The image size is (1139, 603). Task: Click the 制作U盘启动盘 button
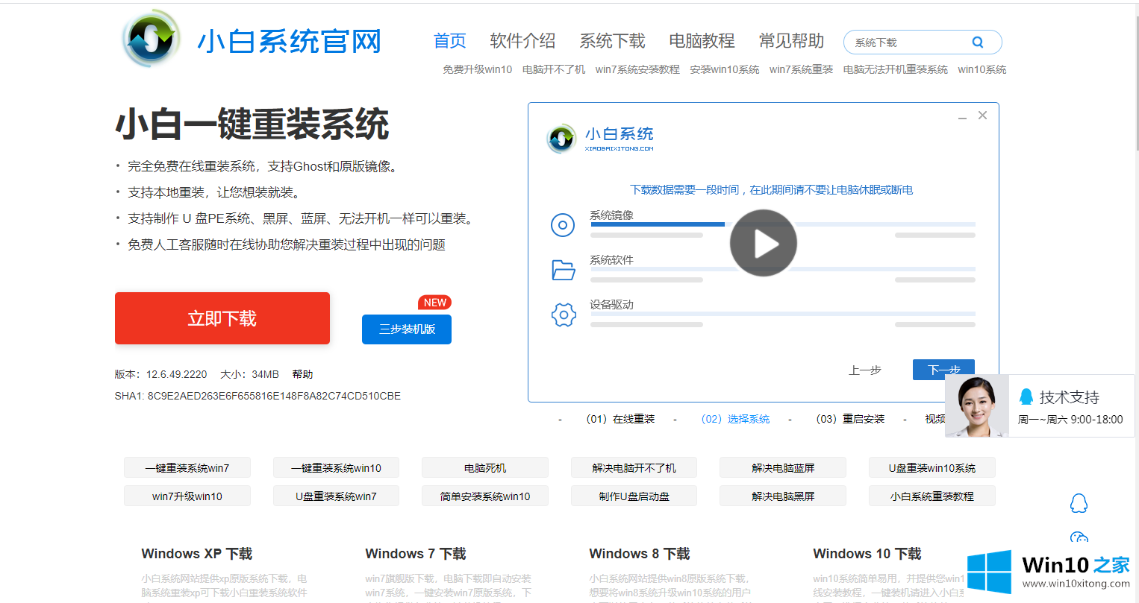pos(634,496)
